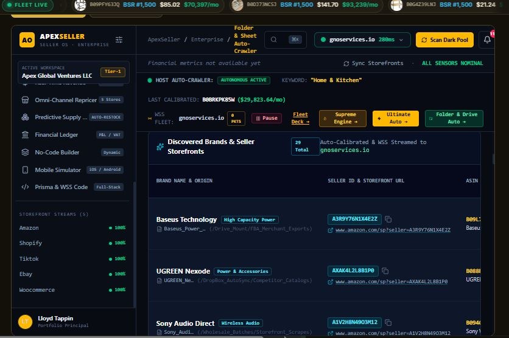Select the Amazon storefront stream
This screenshot has width=509, height=338.
tap(72, 228)
